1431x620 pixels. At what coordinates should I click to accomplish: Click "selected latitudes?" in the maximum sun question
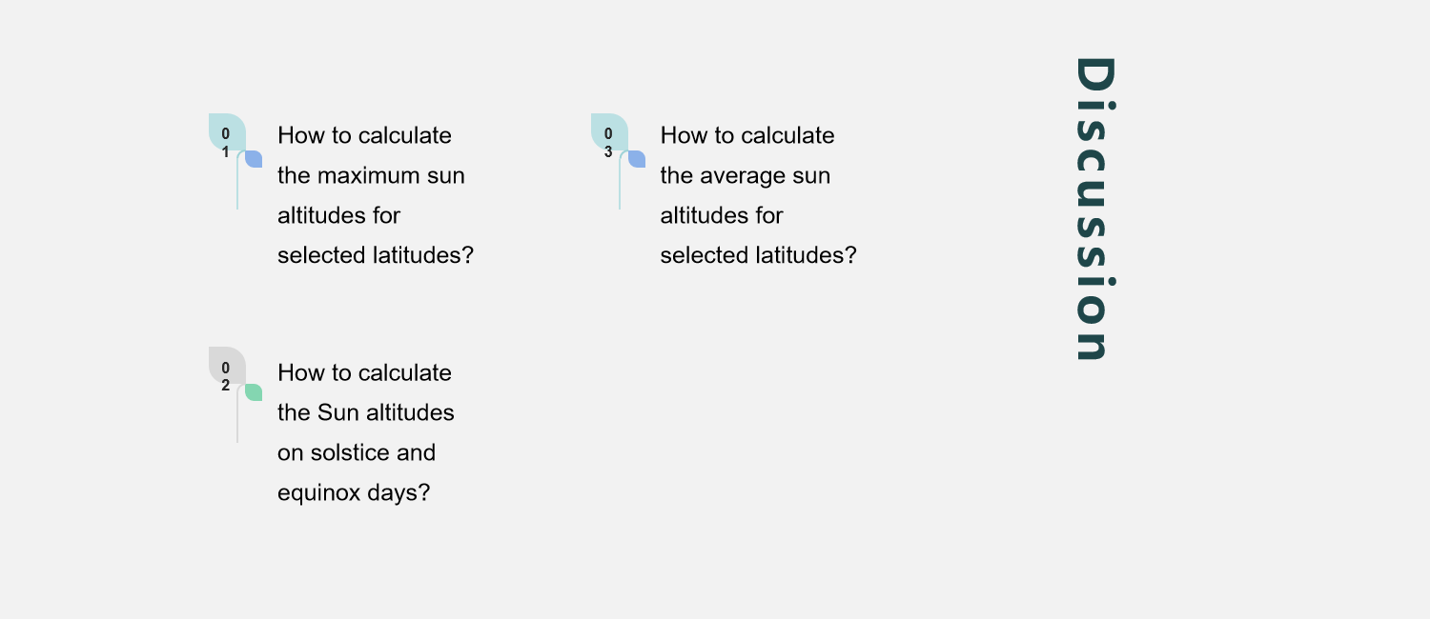click(x=375, y=256)
